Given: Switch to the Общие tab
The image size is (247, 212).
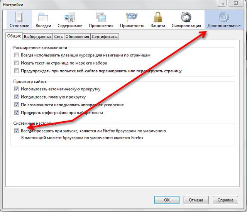Looking at the screenshot, I should (x=14, y=36).
